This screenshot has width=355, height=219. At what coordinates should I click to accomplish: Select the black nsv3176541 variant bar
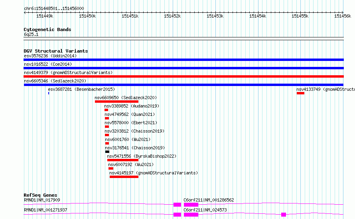(x=107, y=152)
